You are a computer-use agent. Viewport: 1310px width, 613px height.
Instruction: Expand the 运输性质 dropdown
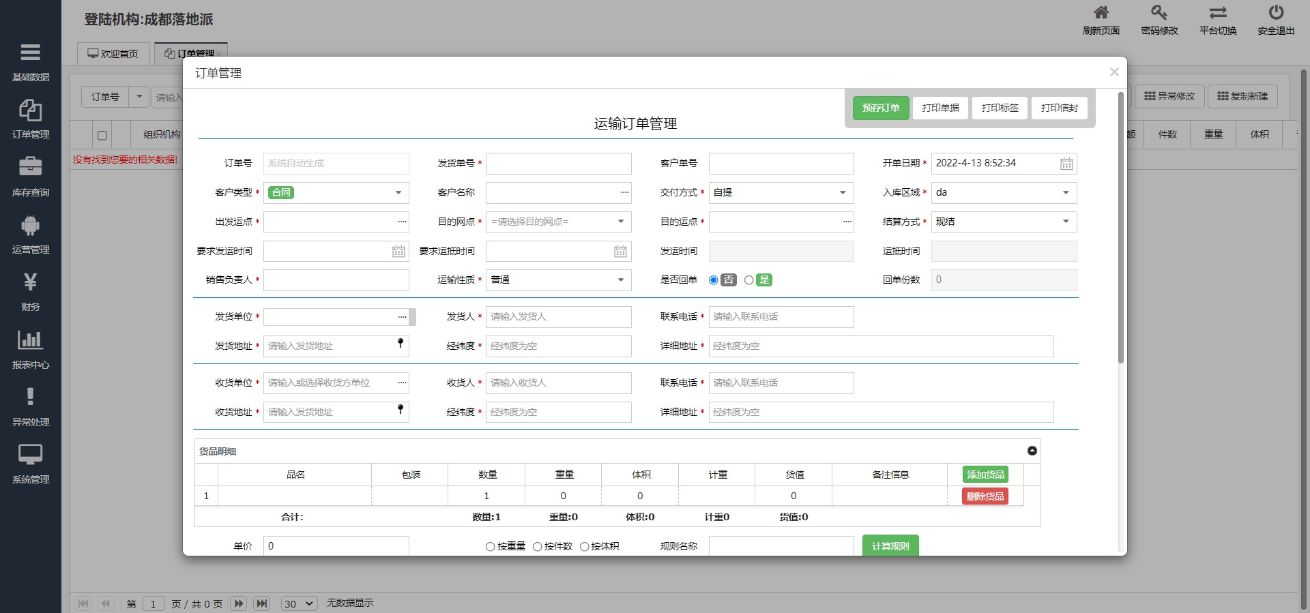(x=620, y=280)
